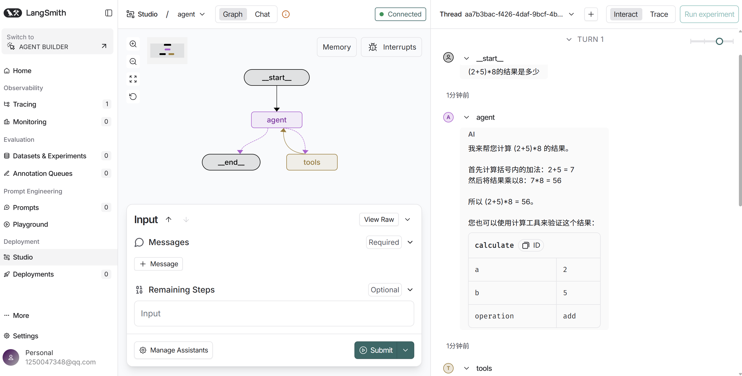The height and width of the screenshot is (376, 742).
Task: Click the Manage Assistants button
Action: 173,350
